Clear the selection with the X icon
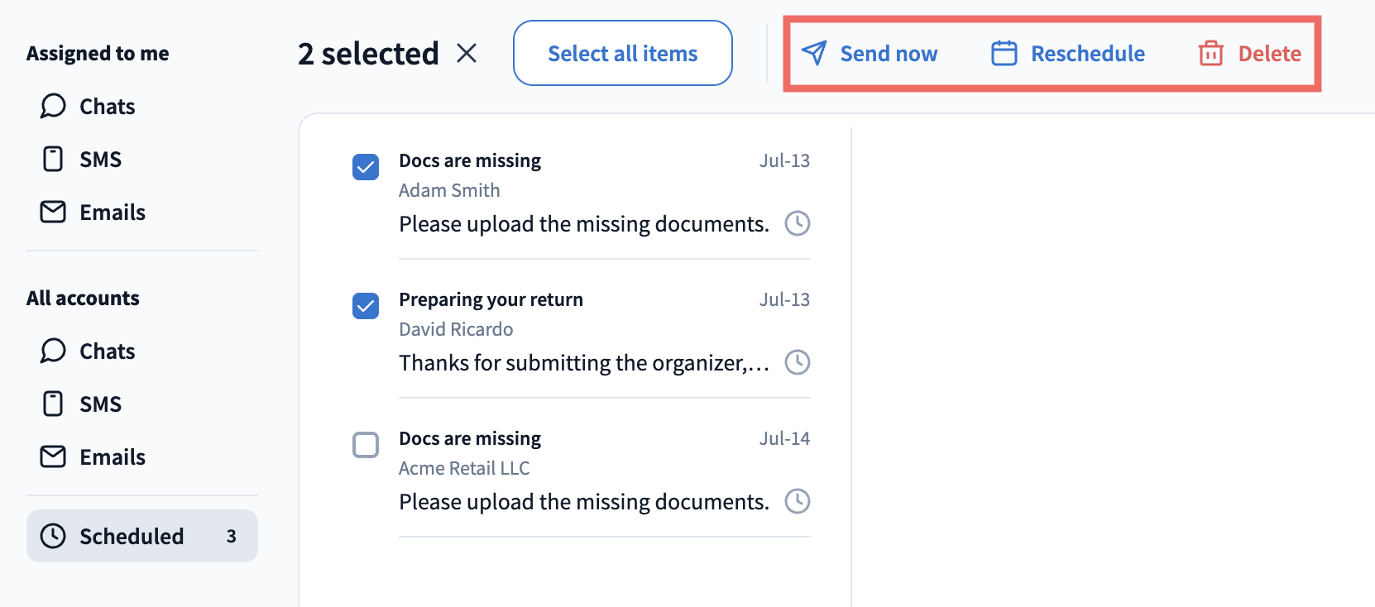1375x607 pixels. click(467, 54)
